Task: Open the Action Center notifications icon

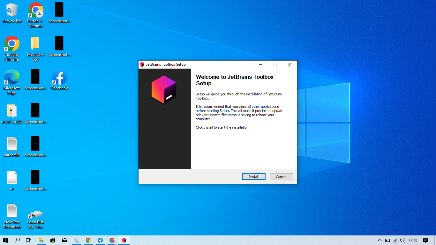Action: pyautogui.click(x=425, y=240)
